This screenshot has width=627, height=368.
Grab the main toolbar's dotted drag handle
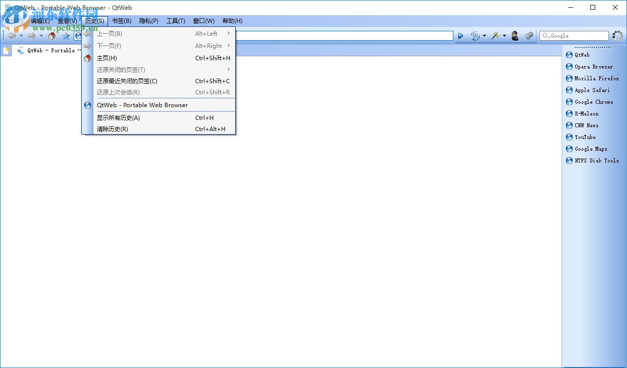tap(4, 36)
